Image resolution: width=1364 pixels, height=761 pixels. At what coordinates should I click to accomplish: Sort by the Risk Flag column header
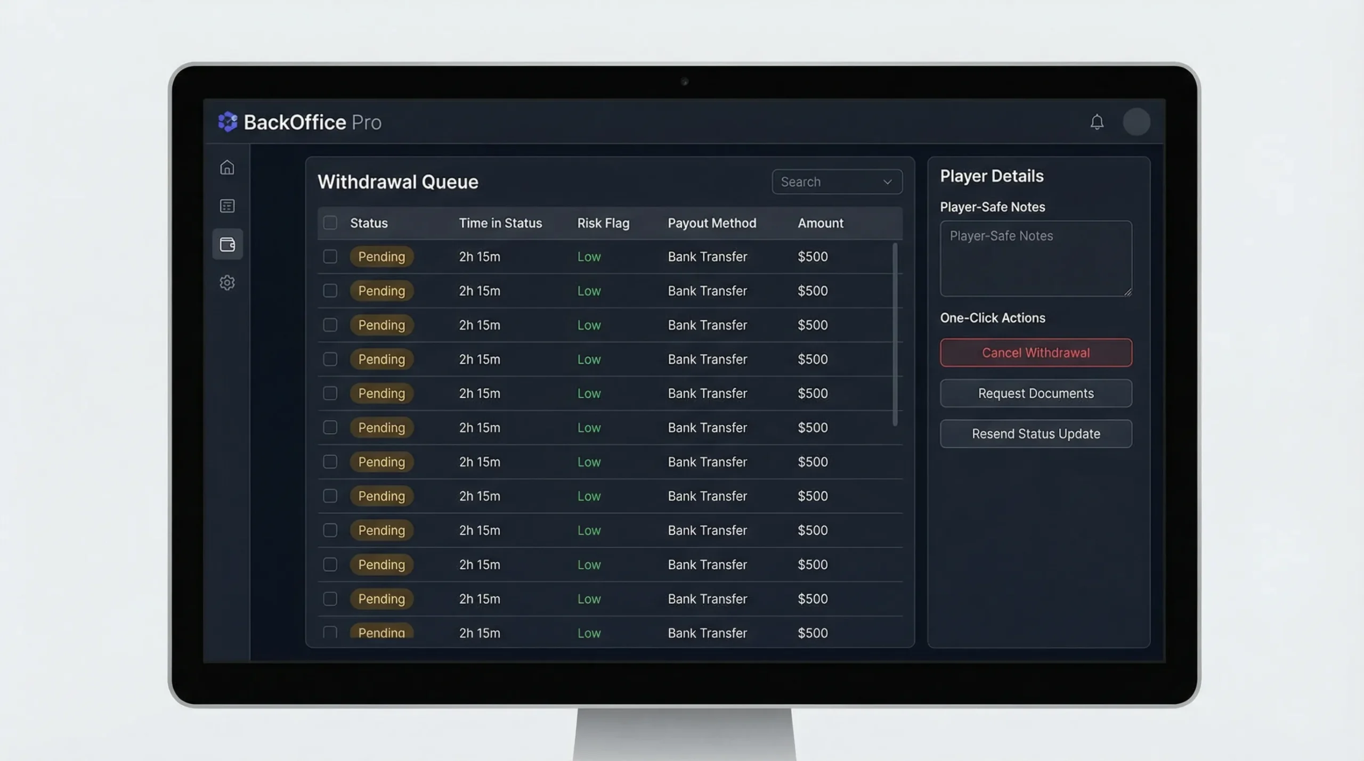[x=603, y=223]
